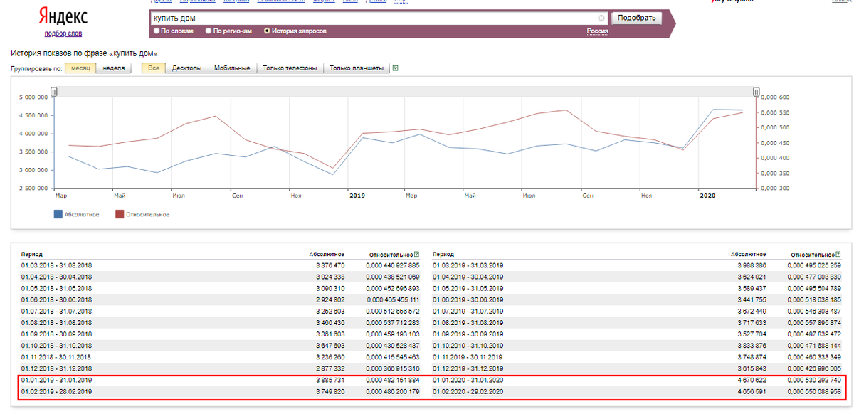Open the подбор слов link
Screen dimensions: 854x414
coord(63,33)
